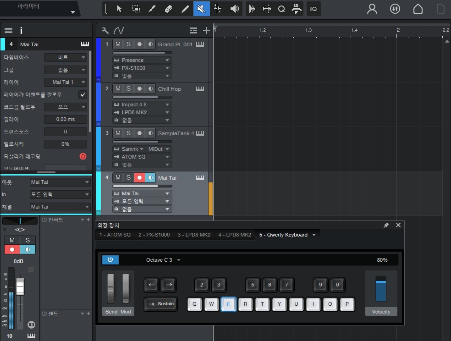The height and width of the screenshot is (341, 451).
Task: Click the delay field 0.00 ms
Action: coord(66,119)
